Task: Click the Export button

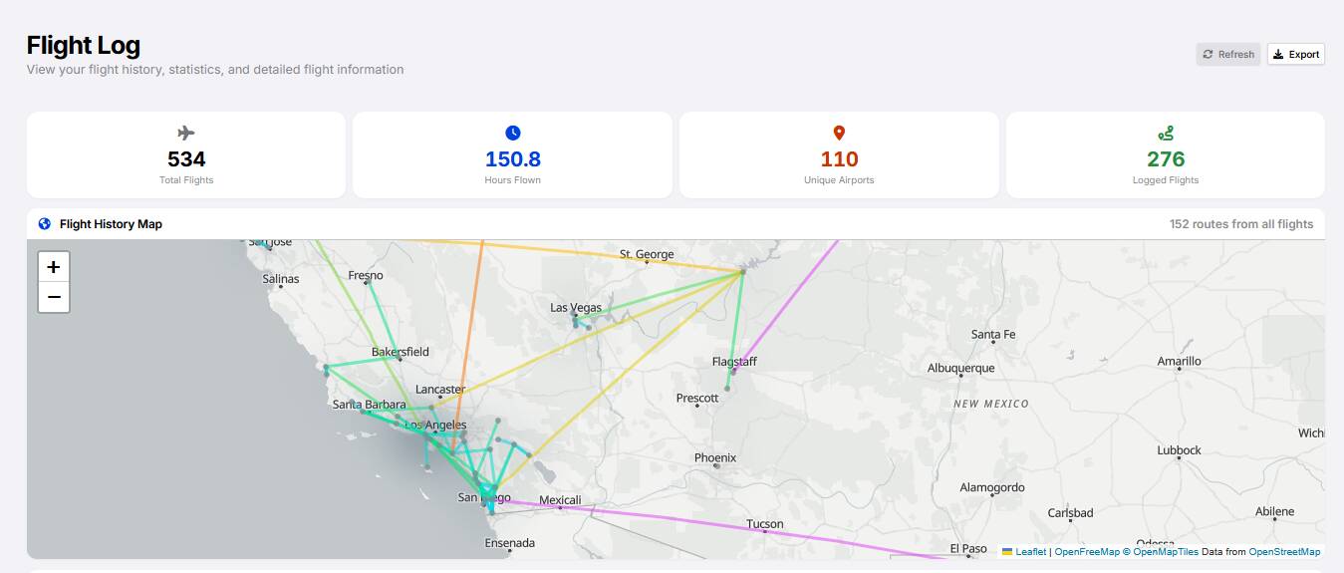Action: [x=1296, y=54]
